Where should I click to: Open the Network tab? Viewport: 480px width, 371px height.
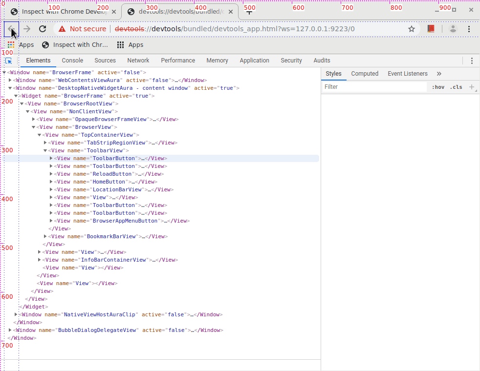tap(138, 61)
